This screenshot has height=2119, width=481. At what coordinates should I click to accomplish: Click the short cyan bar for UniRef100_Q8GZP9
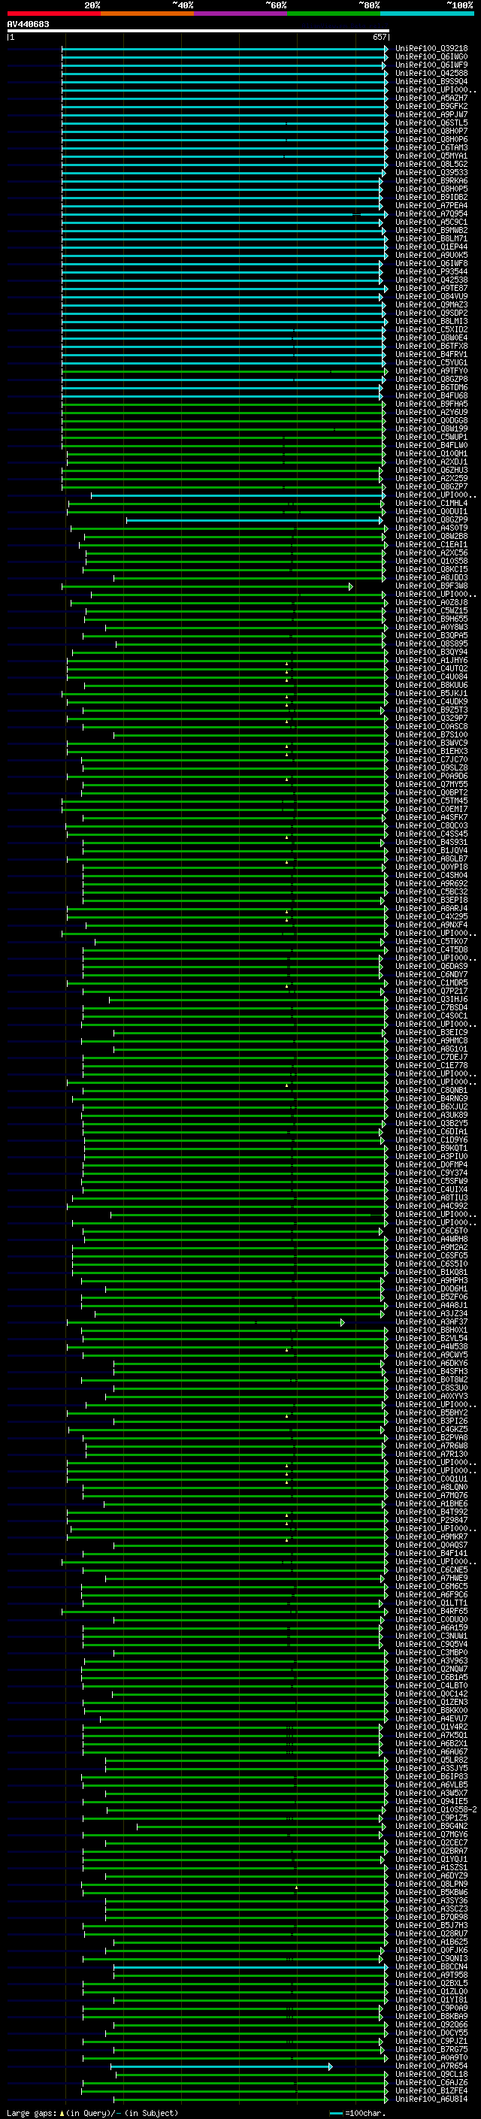254,520
